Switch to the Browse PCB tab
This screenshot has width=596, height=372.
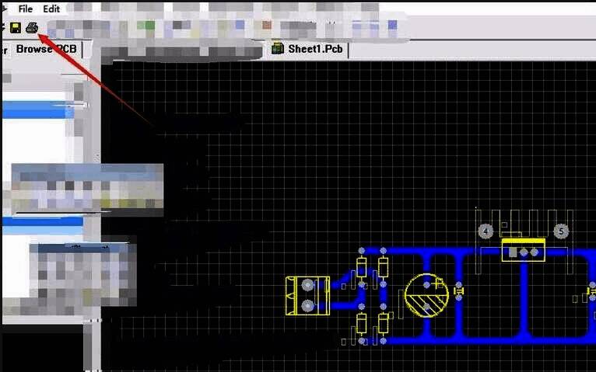pyautogui.click(x=45, y=49)
